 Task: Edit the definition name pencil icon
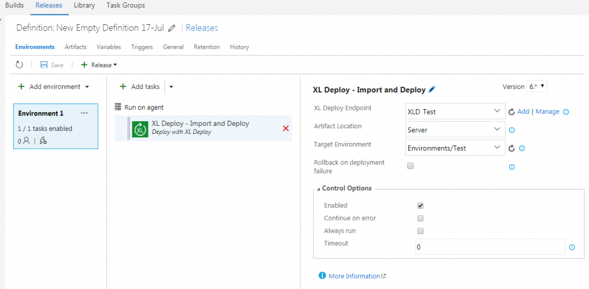tap(171, 28)
